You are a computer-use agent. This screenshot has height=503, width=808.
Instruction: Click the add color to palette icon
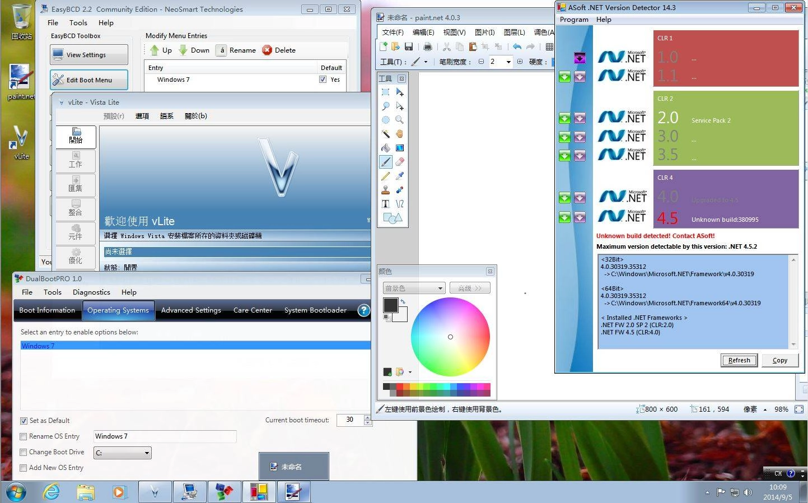387,372
